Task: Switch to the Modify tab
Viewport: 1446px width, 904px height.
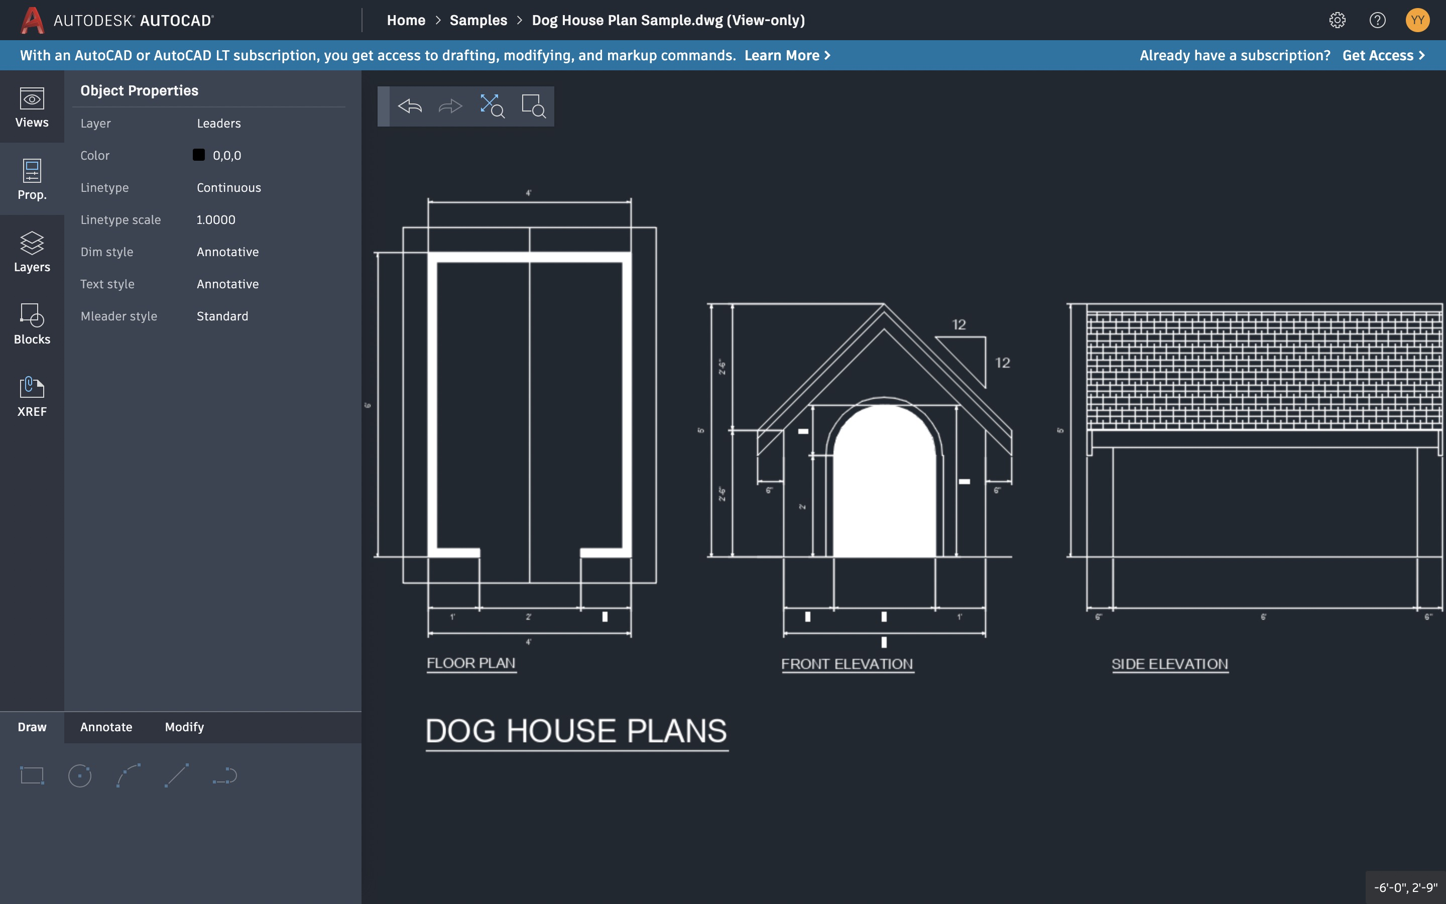Action: pos(184,727)
